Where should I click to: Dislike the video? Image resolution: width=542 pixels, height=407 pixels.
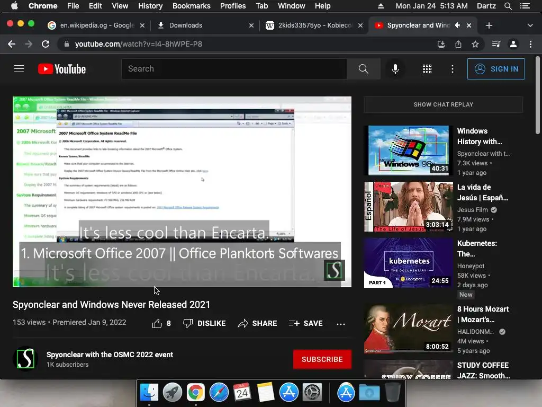tap(204, 323)
